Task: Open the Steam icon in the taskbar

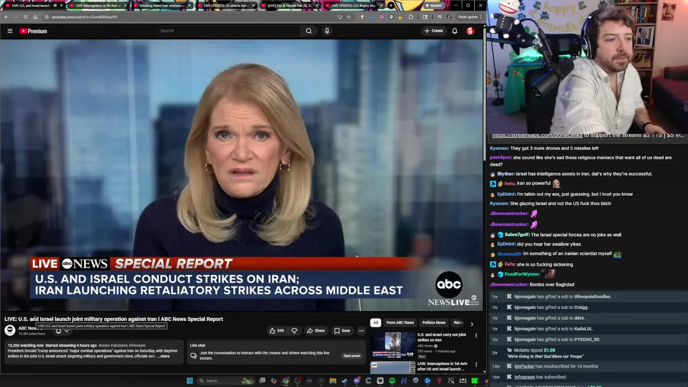Action: point(344,381)
